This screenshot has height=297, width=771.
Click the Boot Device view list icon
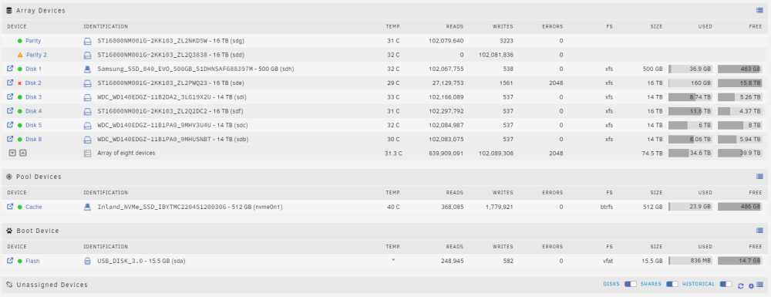point(759,231)
